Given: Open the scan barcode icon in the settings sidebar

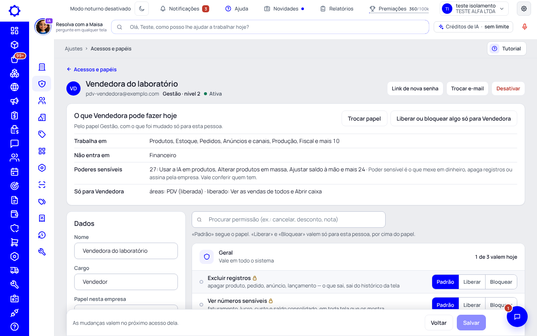Looking at the screenshot, I should [x=42, y=184].
